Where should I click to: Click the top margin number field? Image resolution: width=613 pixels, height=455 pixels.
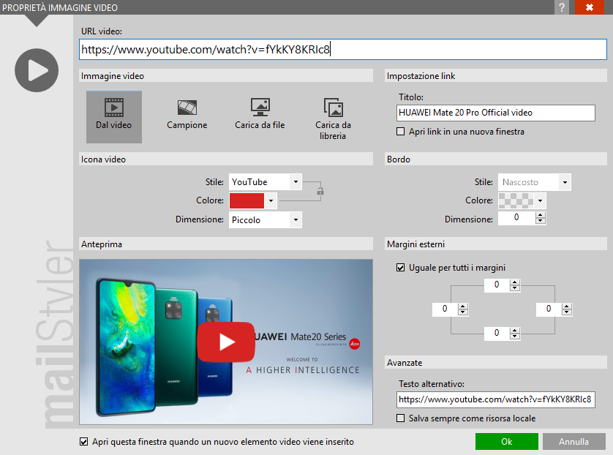point(497,285)
